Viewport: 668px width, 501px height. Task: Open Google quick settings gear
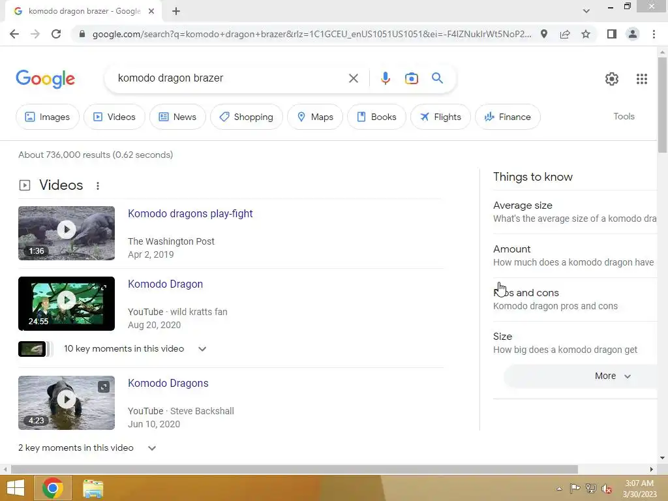click(x=612, y=78)
